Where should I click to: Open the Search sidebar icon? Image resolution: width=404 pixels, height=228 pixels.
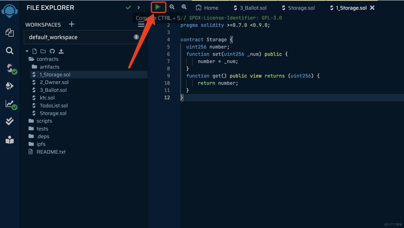click(10, 51)
